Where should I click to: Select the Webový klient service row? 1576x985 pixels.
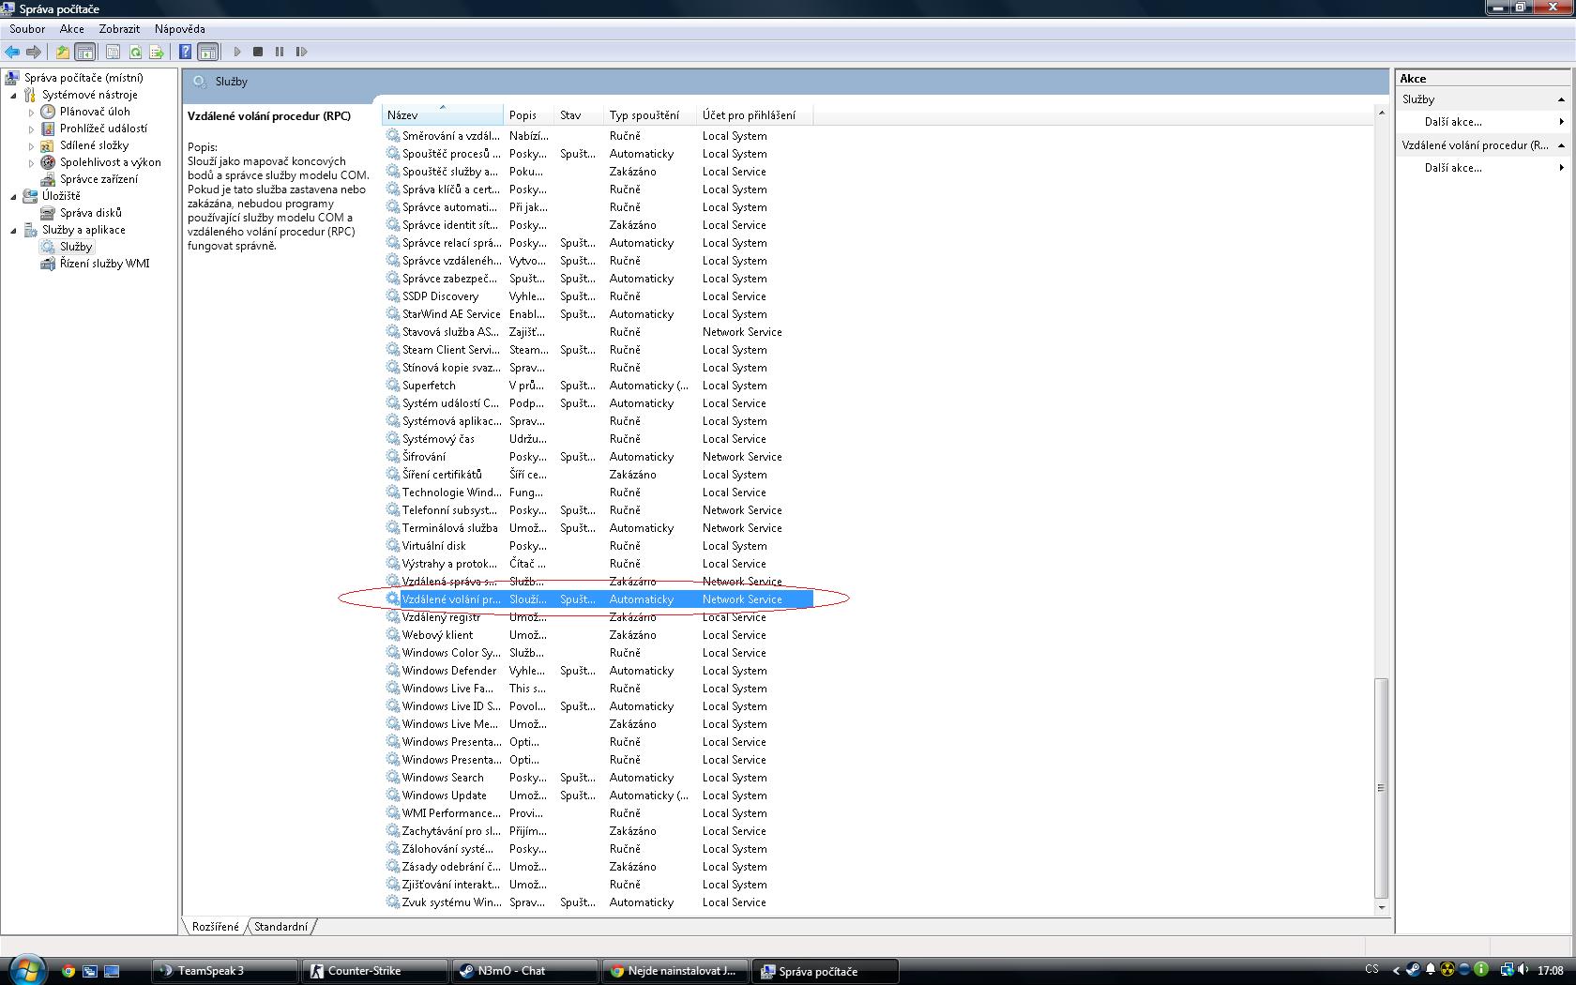click(x=598, y=635)
